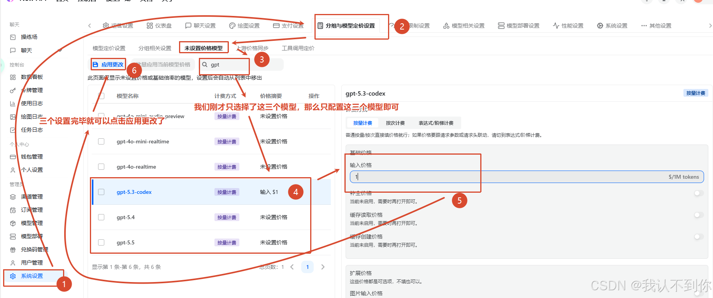Tick the select-all checkbox in the table header
Image resolution: width=713 pixels, height=298 pixels.
101,96
